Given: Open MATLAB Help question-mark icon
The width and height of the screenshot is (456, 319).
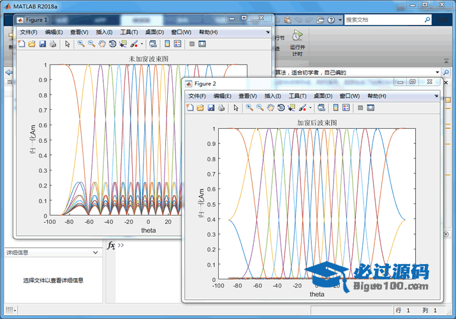Looking at the screenshot, I should 331,20.
